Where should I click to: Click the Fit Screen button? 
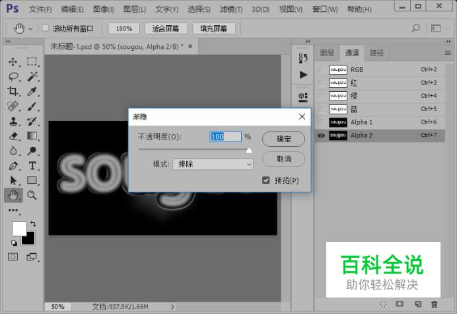(166, 28)
